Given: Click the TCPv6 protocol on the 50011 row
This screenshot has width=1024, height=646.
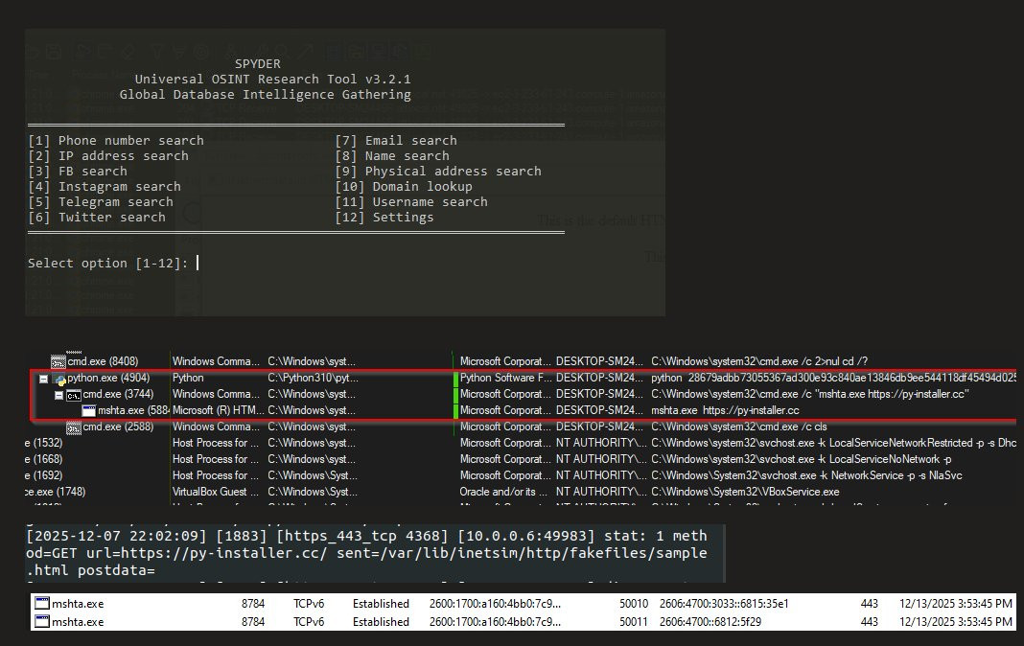Looking at the screenshot, I should (x=308, y=622).
